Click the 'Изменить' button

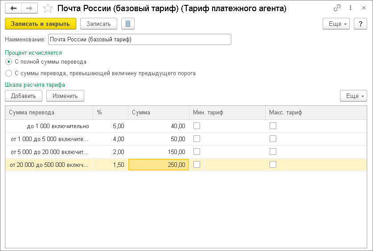pyautogui.click(x=65, y=96)
